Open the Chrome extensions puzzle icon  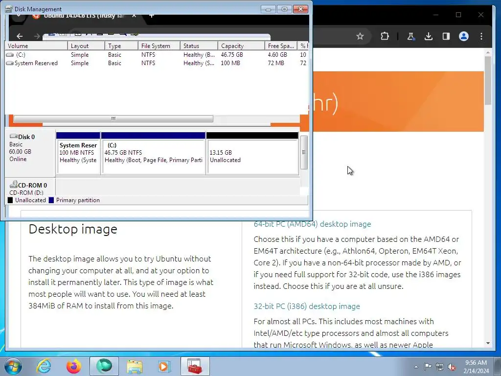[x=385, y=36]
